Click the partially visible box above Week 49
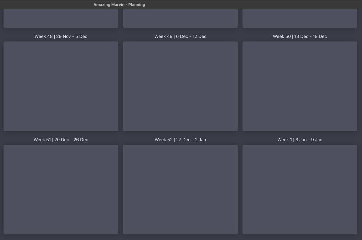 click(x=180, y=18)
